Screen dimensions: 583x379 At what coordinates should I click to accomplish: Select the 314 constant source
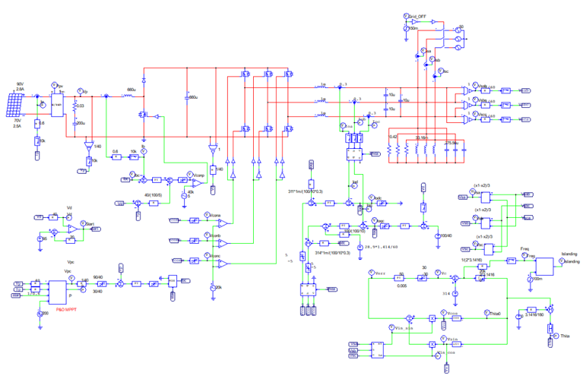pos(455,293)
